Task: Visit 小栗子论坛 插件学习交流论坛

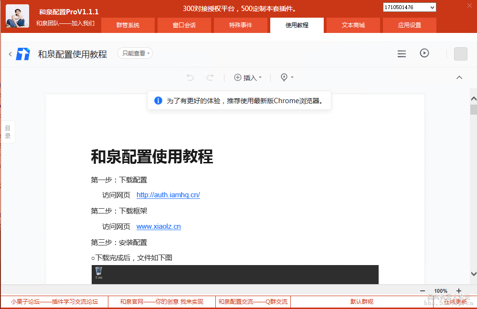Action: [x=54, y=301]
